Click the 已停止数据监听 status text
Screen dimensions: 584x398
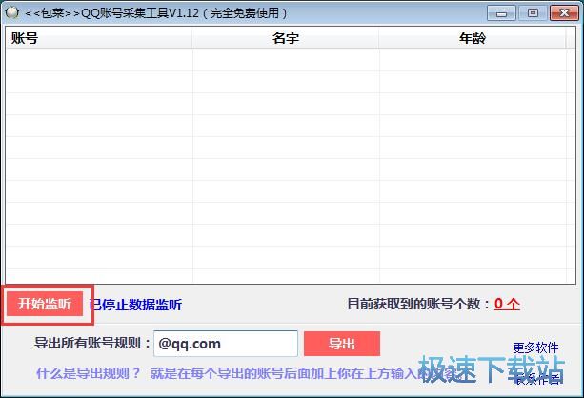click(135, 305)
